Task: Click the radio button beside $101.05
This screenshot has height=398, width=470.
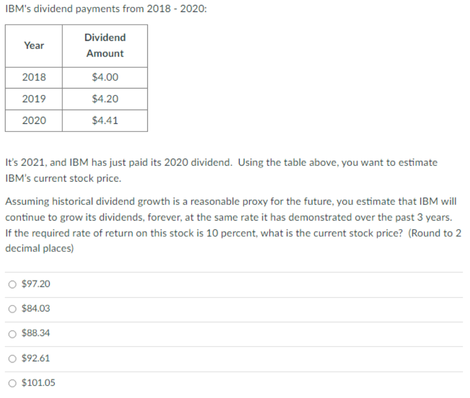Action: coord(11,383)
